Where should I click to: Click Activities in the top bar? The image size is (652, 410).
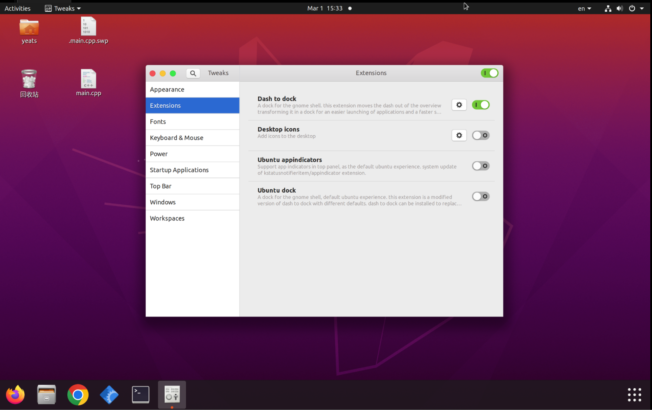(17, 8)
